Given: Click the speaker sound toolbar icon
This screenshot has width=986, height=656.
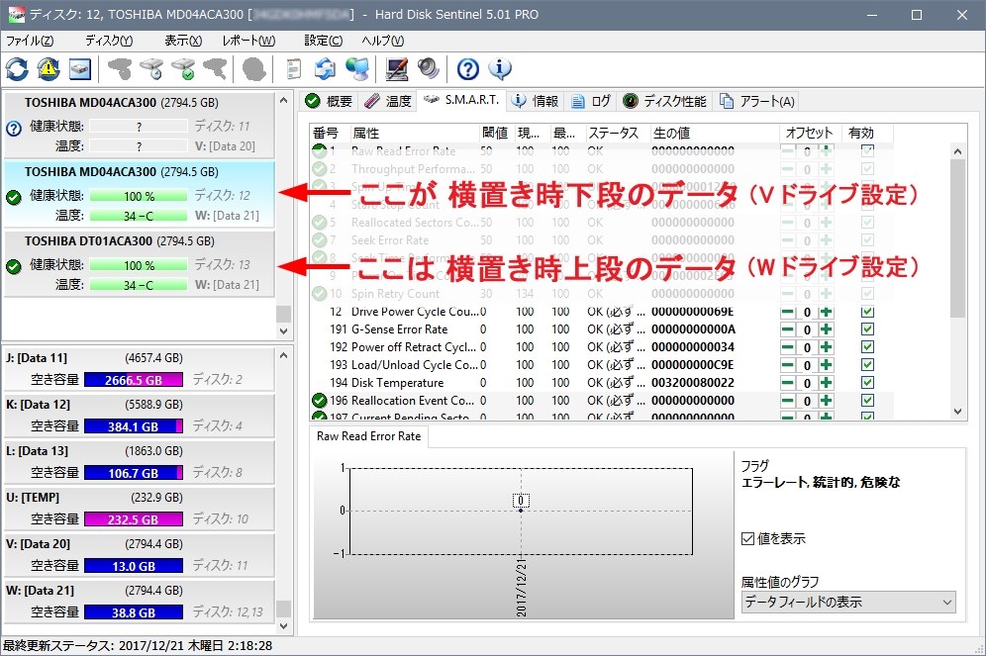Looking at the screenshot, I should coord(429,69).
